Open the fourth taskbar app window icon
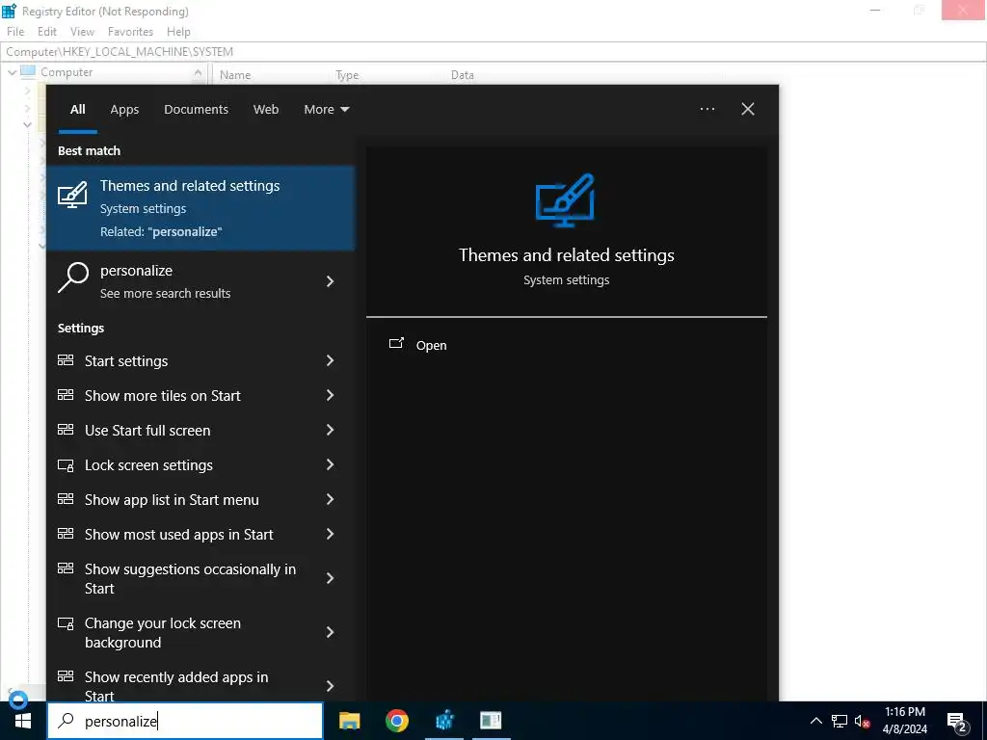The image size is (987, 740). coord(491,721)
